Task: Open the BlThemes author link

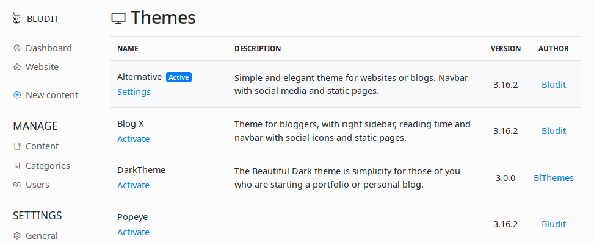Action: [x=554, y=178]
